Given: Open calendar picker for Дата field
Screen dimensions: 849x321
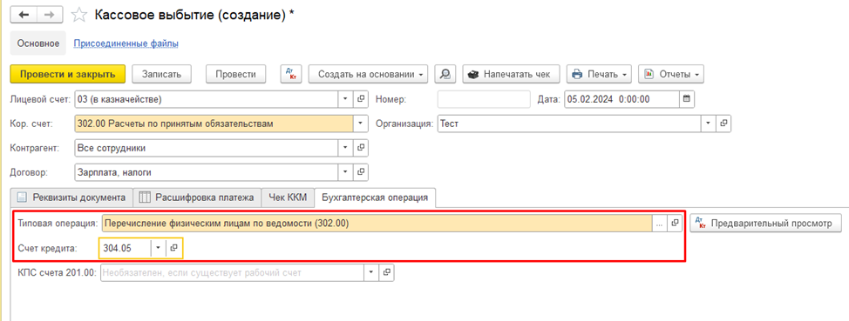Looking at the screenshot, I should pos(687,99).
